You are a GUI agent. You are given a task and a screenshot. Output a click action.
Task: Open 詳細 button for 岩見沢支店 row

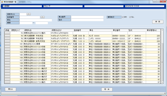point(7,41)
